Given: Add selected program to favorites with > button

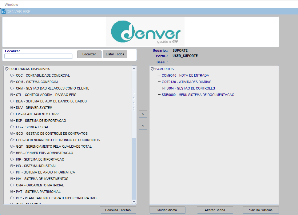Looking at the screenshot, I should (143, 114).
